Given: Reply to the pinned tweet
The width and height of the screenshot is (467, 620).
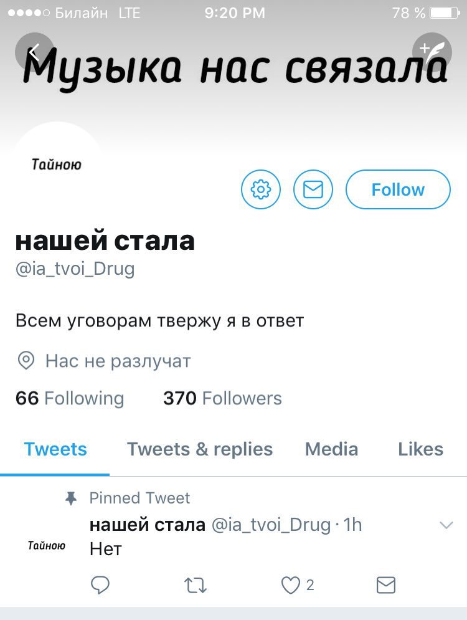Looking at the screenshot, I should (x=100, y=585).
